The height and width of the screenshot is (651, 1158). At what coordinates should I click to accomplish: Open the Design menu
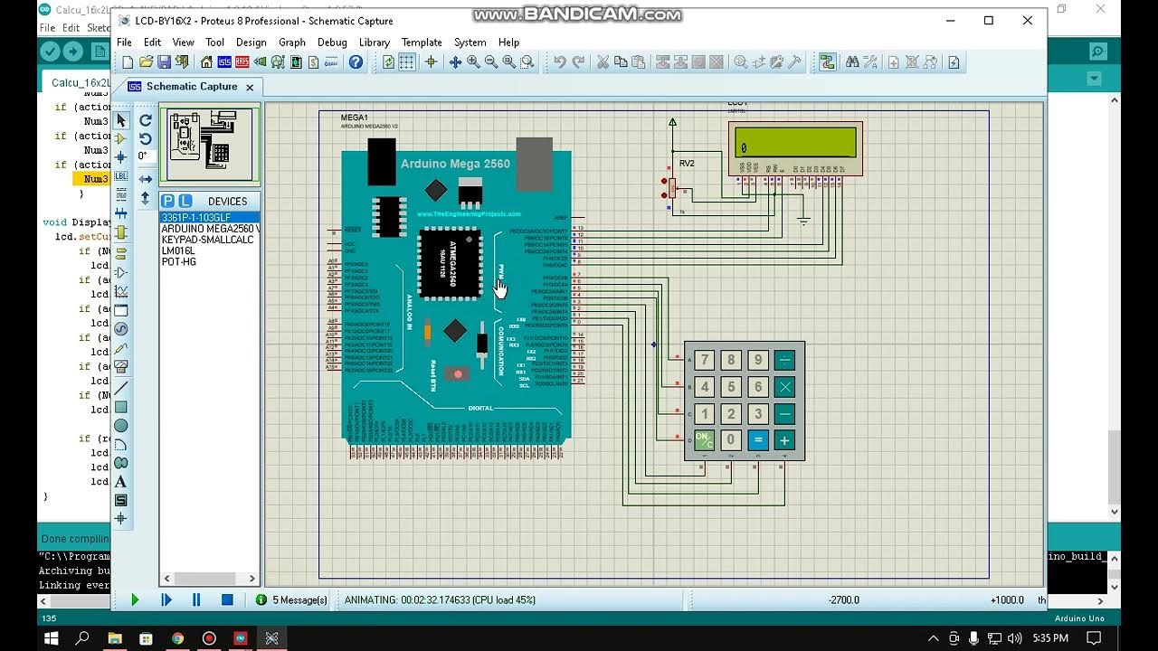point(251,42)
